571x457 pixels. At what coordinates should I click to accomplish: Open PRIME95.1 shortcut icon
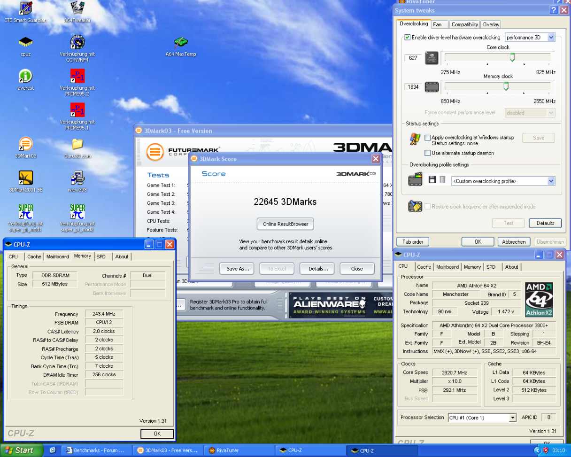[77, 110]
